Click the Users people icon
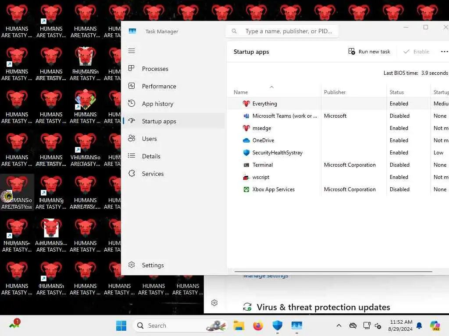 132,138
